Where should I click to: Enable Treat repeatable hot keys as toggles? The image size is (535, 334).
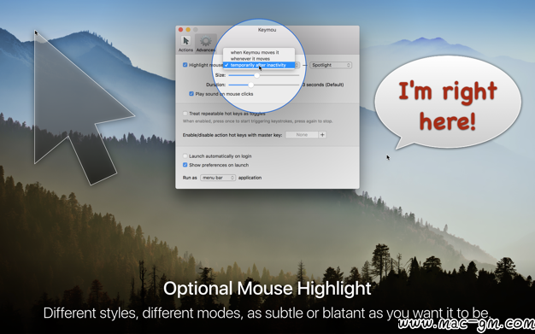pyautogui.click(x=185, y=114)
